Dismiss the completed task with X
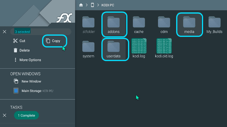Screen dimensions: 227x127 pyautogui.click(x=5, y=115)
